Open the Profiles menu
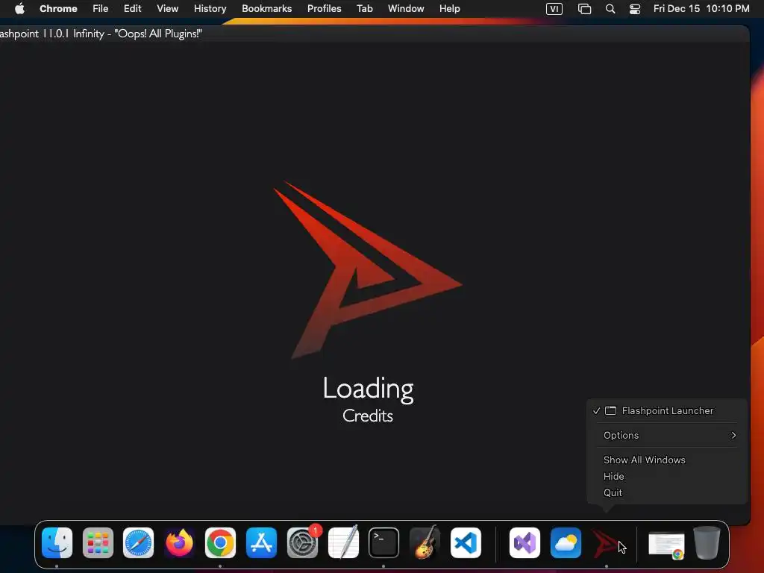Image resolution: width=764 pixels, height=573 pixels. 324,9
